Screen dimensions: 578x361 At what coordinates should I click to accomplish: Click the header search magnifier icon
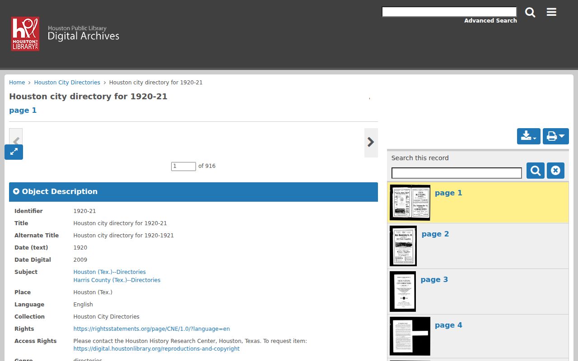[x=530, y=13]
